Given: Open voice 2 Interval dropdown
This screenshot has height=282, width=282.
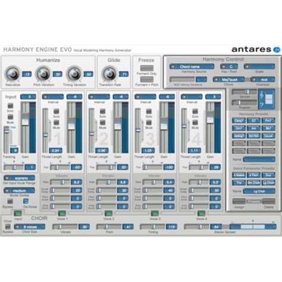Looking at the screenshot, I should coord(99,97).
